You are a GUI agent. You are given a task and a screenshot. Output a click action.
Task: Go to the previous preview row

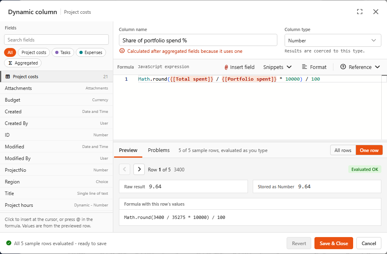125,169
